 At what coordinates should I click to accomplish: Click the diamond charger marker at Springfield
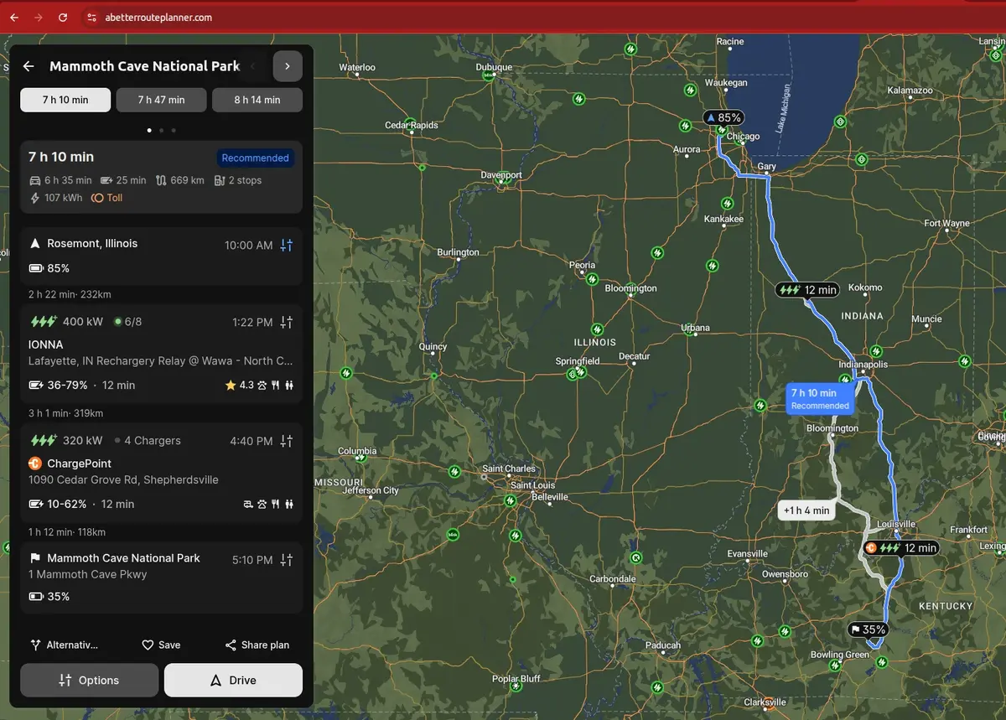(x=573, y=374)
